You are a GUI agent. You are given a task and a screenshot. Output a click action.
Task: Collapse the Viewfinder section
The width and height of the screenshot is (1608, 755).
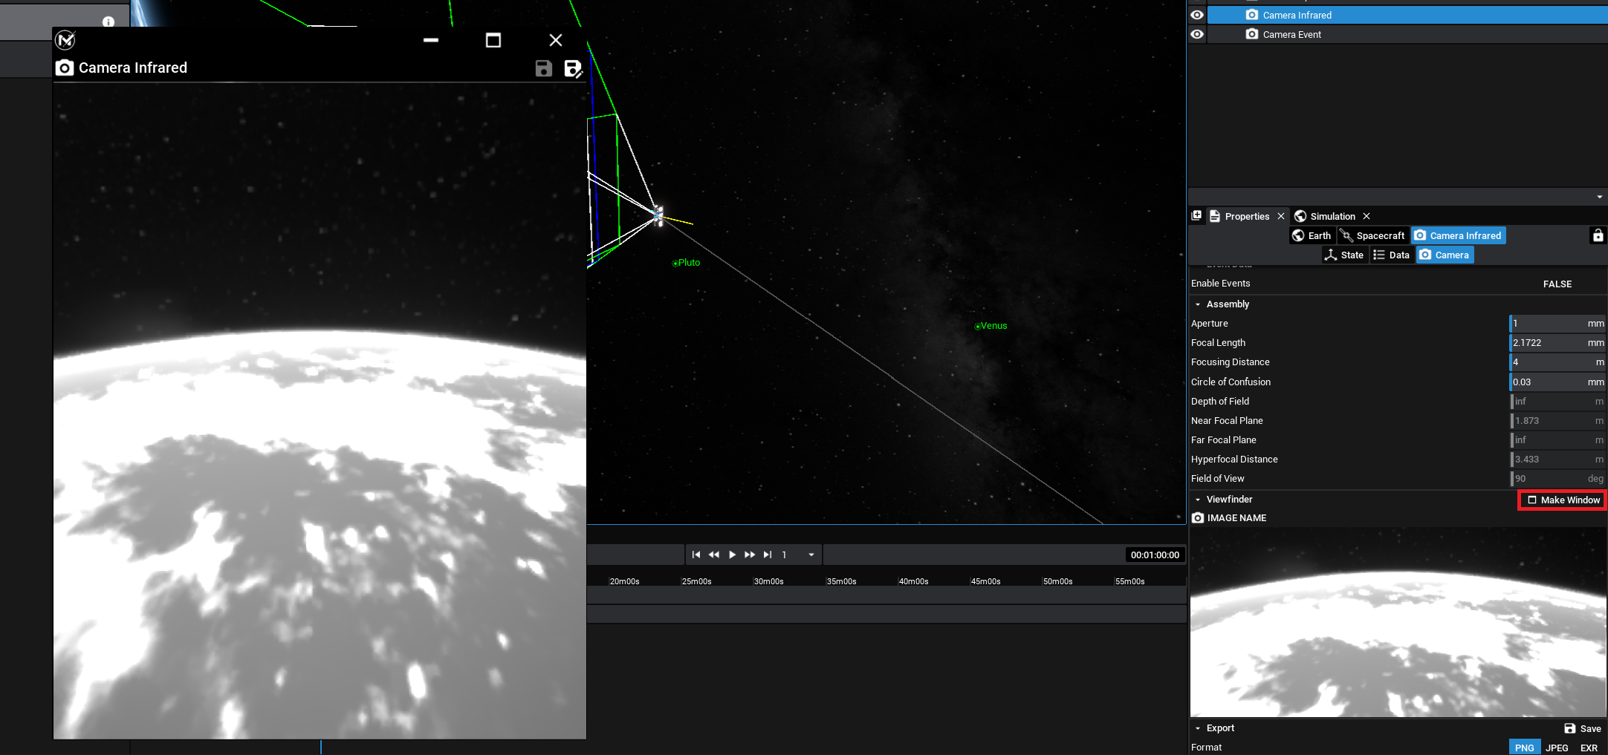pyautogui.click(x=1198, y=500)
